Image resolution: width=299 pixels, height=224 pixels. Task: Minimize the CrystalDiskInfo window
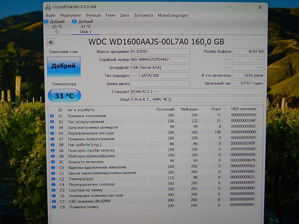230,7
